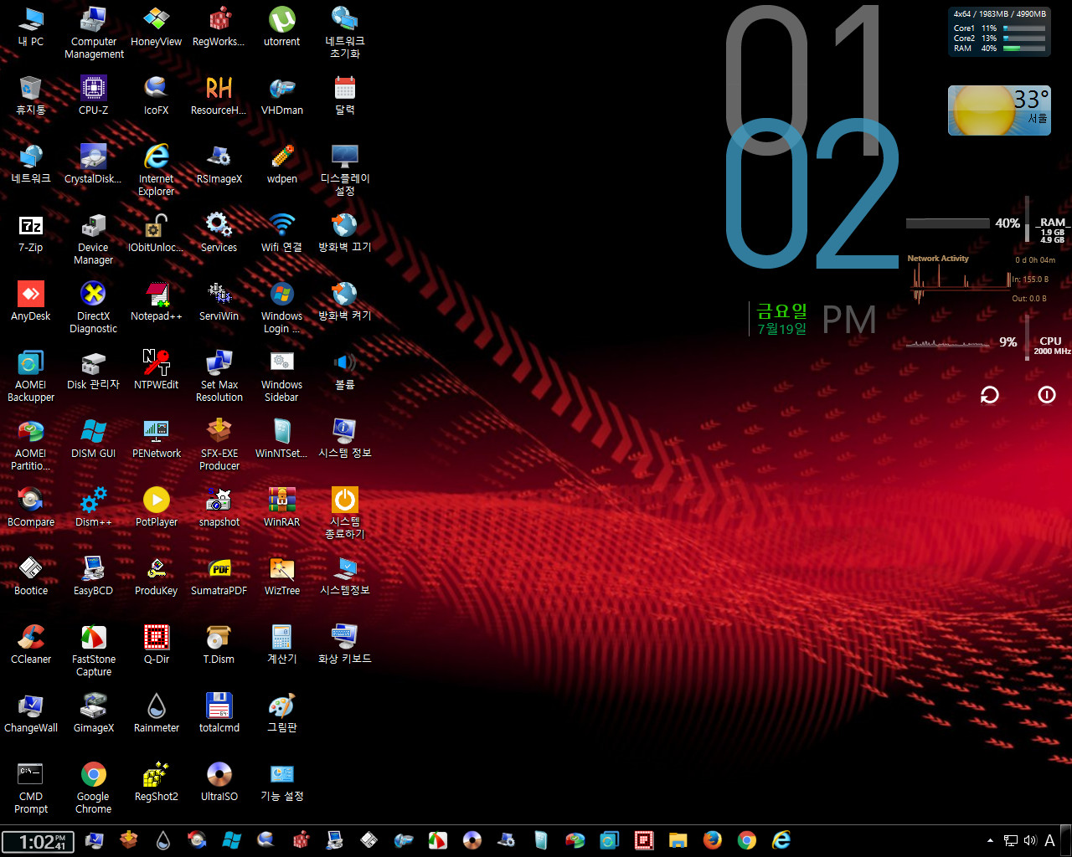Open the PENetwork desktop icon

click(156, 439)
